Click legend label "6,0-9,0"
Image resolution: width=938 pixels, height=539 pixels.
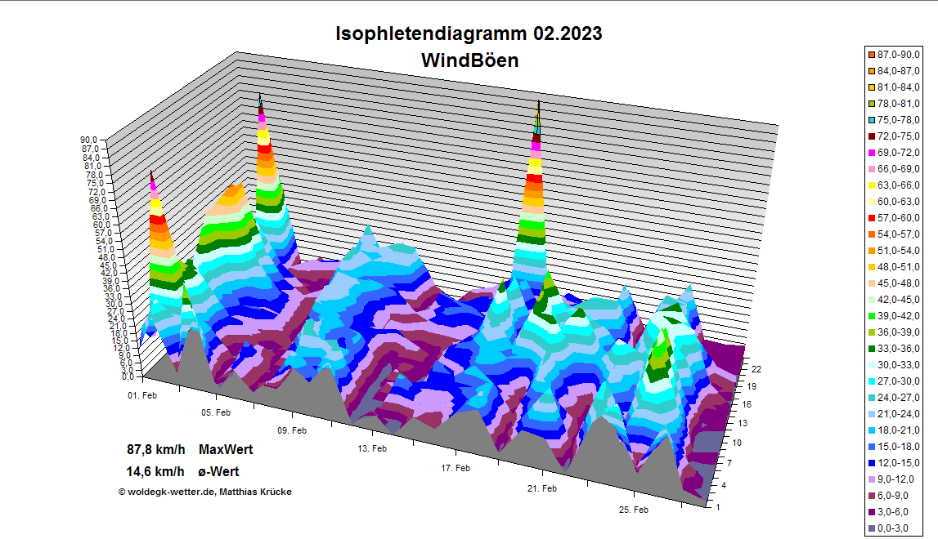[893, 496]
